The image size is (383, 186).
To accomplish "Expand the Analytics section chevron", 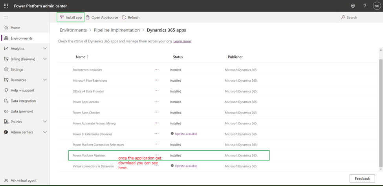I will pos(45,49).
